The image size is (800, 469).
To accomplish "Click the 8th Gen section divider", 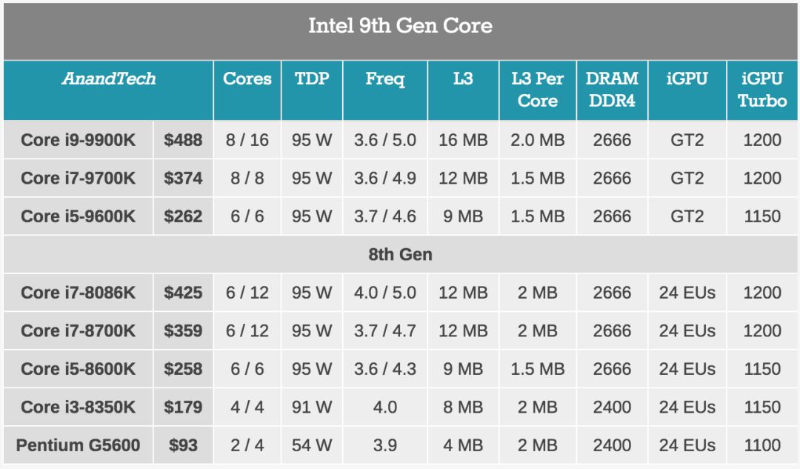I will tap(400, 255).
